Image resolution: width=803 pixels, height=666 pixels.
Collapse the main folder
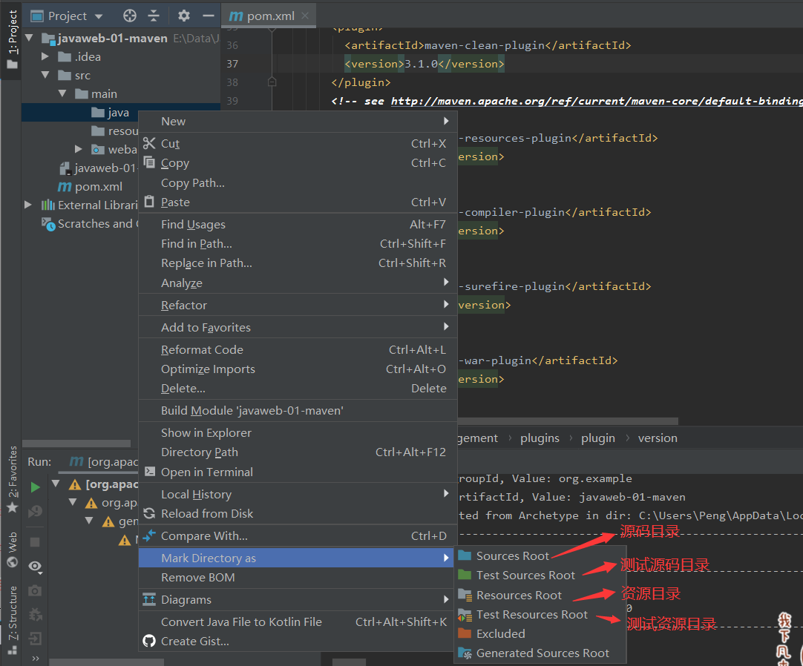tap(62, 93)
